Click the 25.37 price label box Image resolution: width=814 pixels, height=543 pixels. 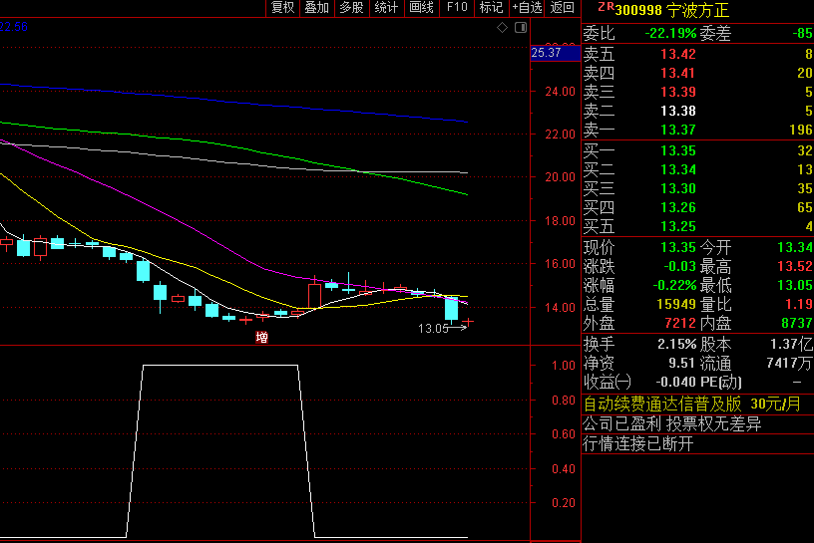click(x=555, y=53)
